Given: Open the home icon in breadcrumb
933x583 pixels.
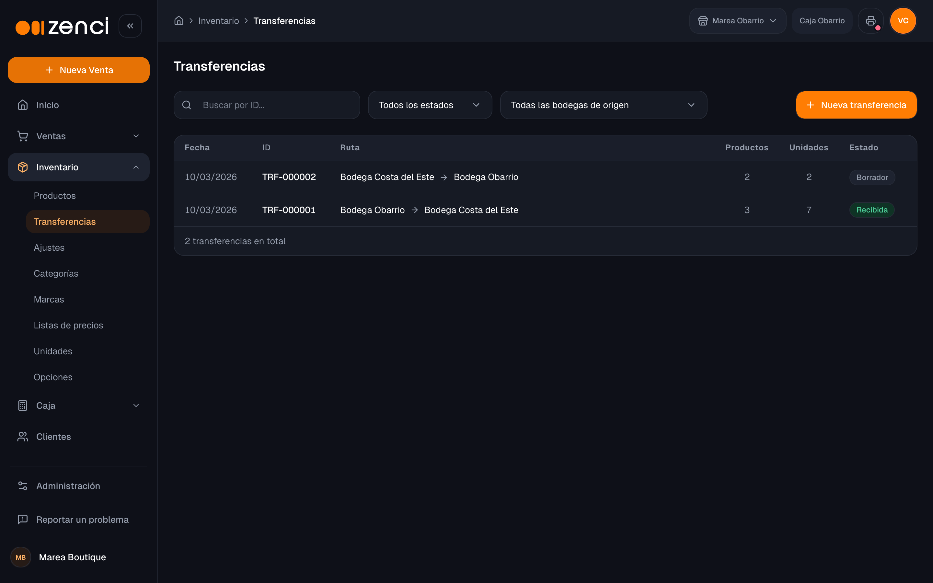Looking at the screenshot, I should coord(179,21).
